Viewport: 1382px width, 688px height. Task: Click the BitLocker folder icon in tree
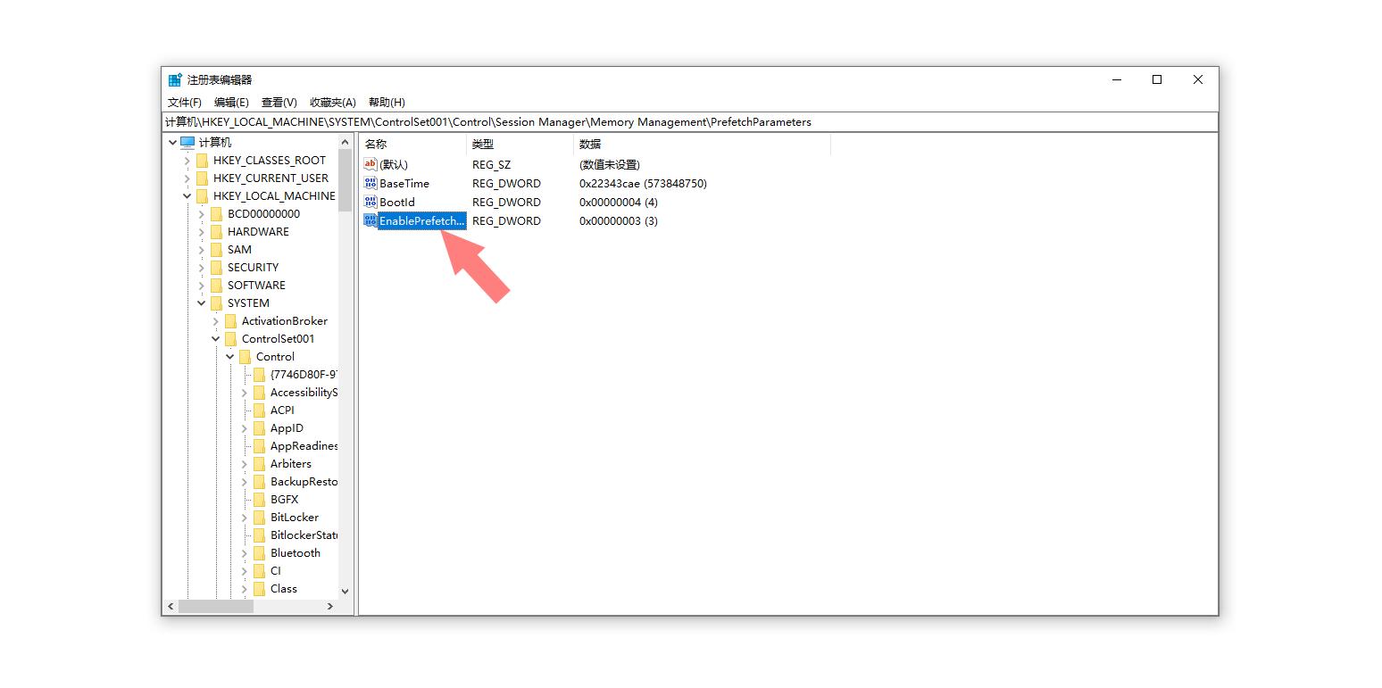pyautogui.click(x=259, y=518)
